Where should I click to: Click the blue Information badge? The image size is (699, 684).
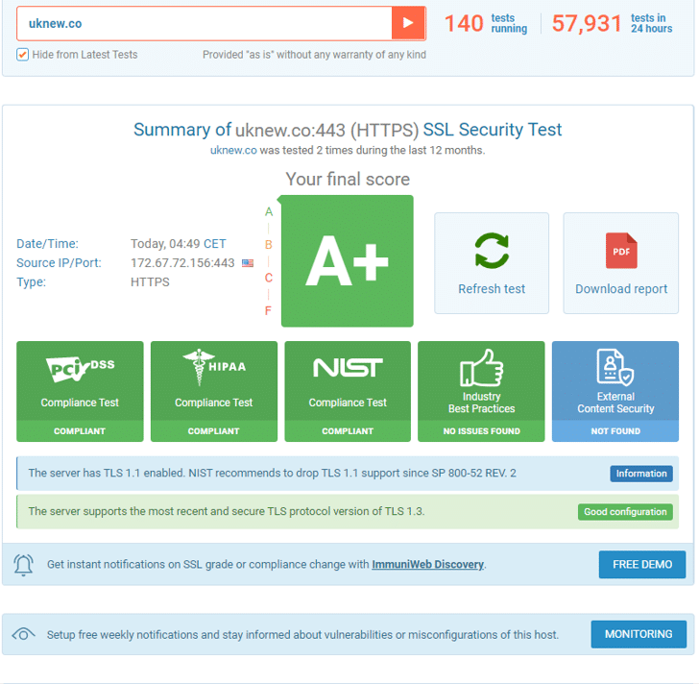click(x=641, y=474)
